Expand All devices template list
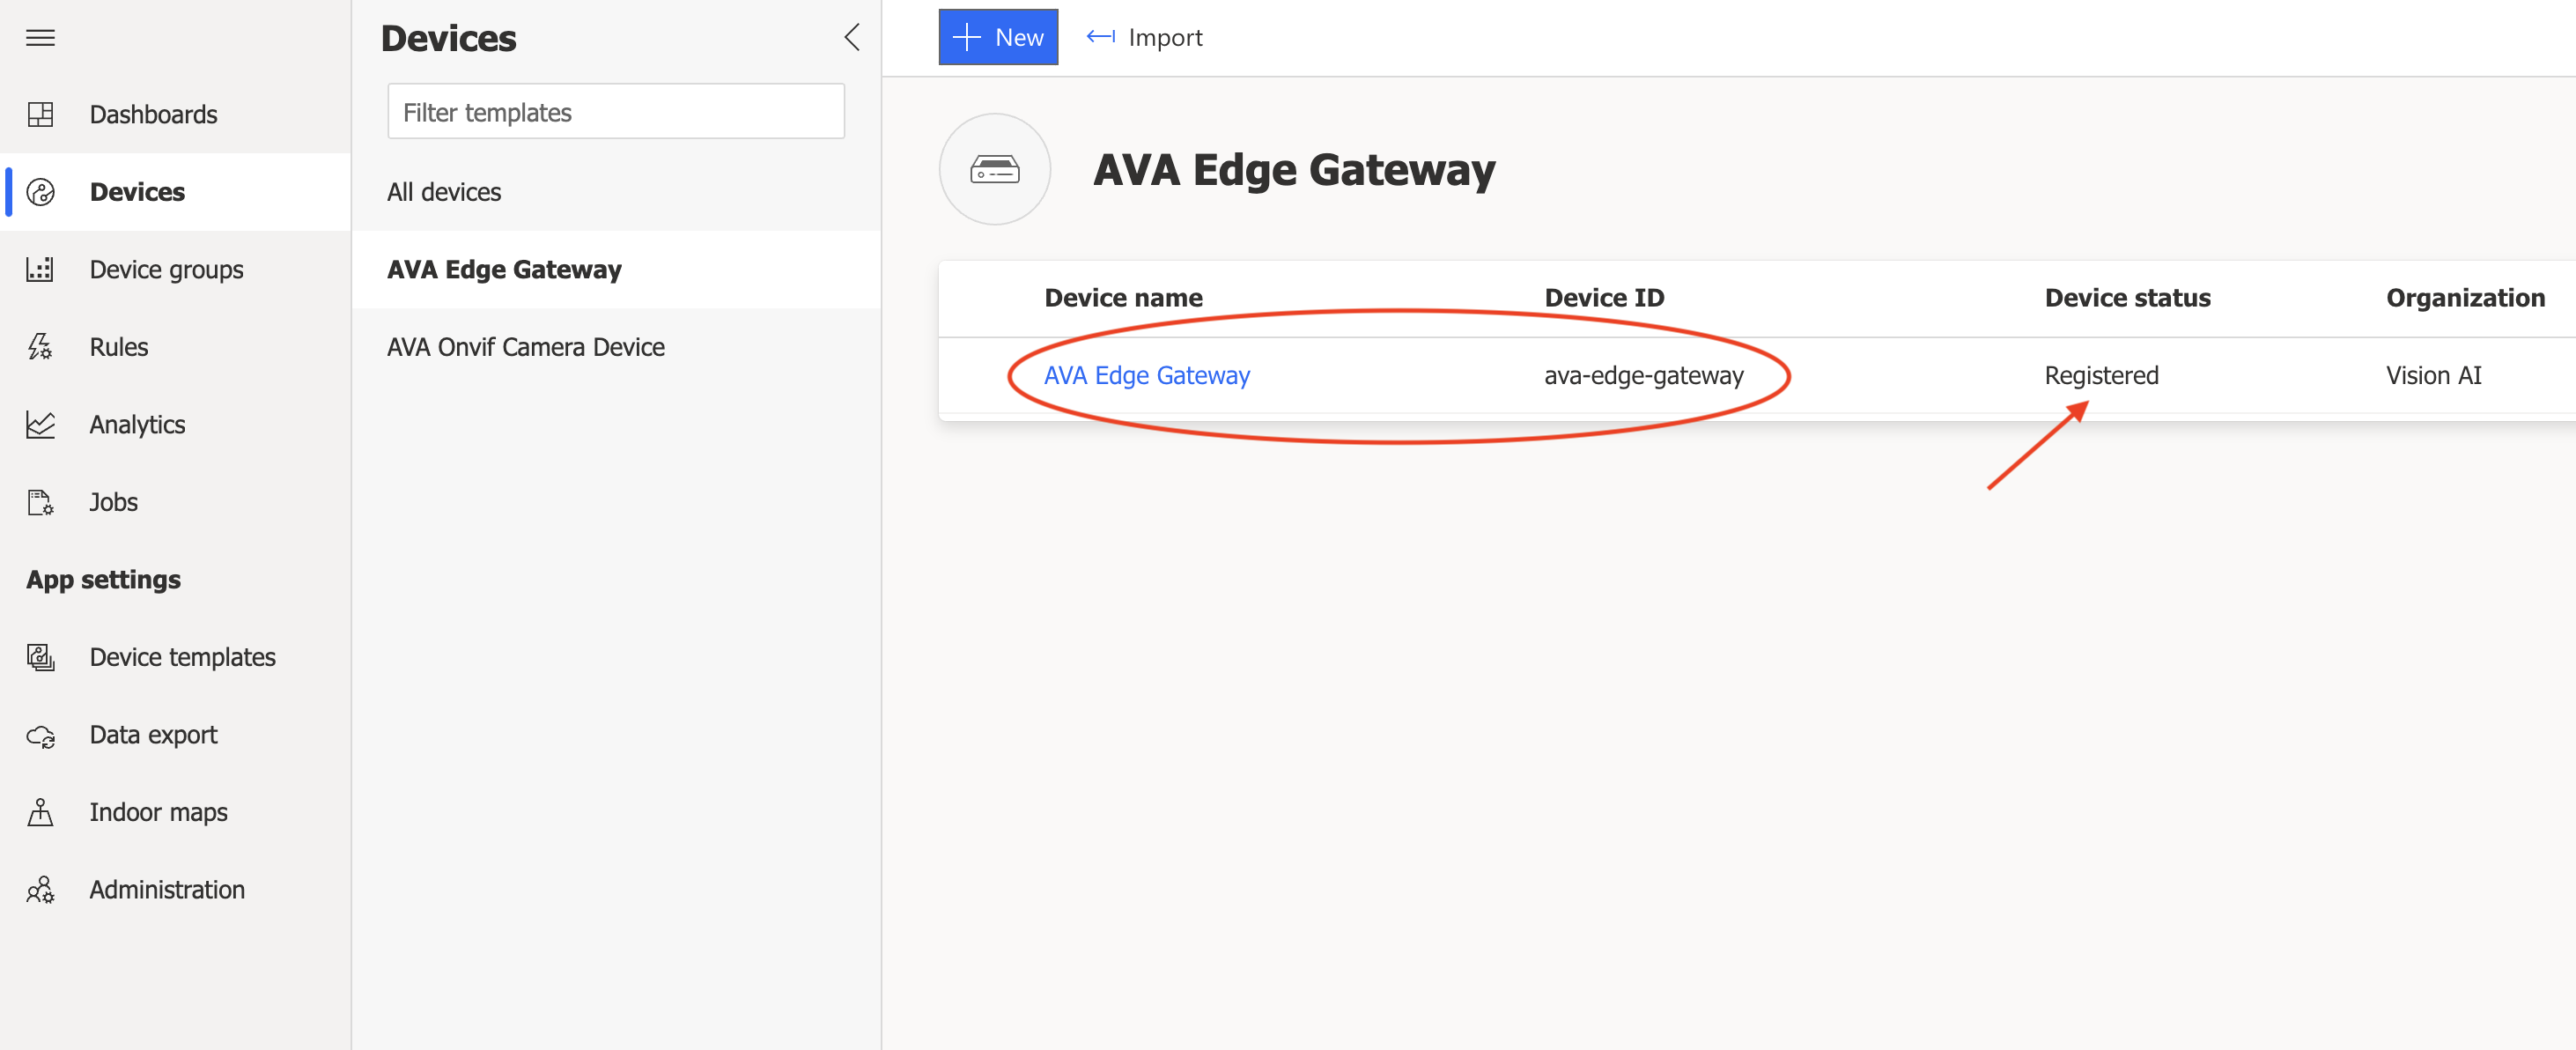Image resolution: width=2576 pixels, height=1050 pixels. (x=446, y=190)
